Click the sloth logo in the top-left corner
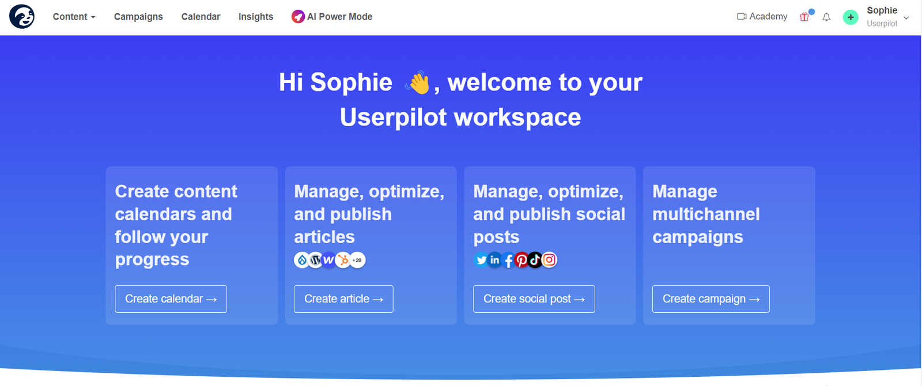The width and height of the screenshot is (922, 386). pyautogui.click(x=22, y=17)
